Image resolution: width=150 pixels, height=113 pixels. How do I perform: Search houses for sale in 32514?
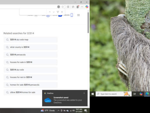(x=30, y=62)
